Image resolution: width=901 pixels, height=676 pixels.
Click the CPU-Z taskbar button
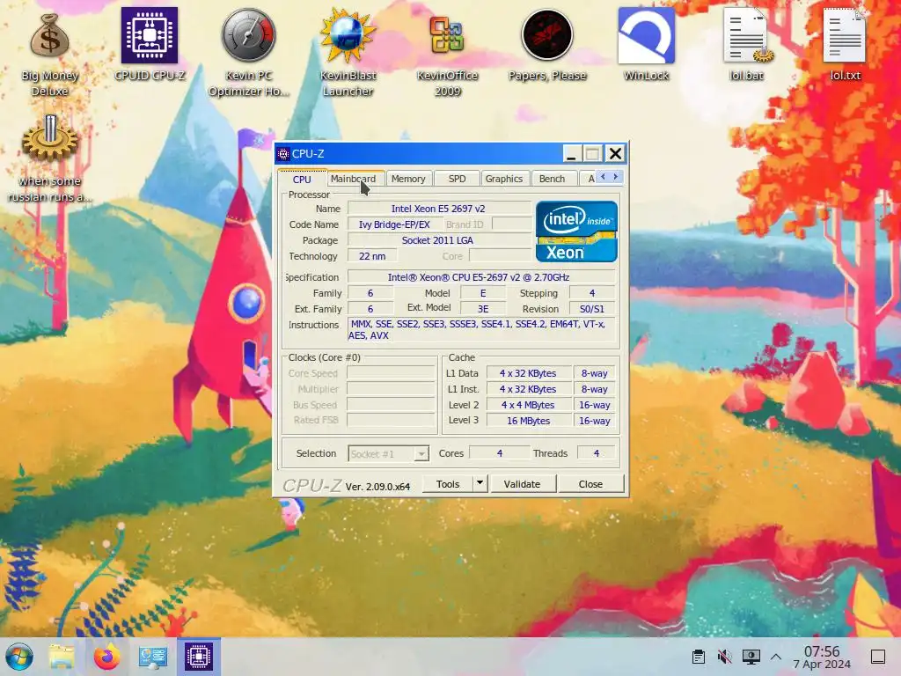(x=199, y=657)
